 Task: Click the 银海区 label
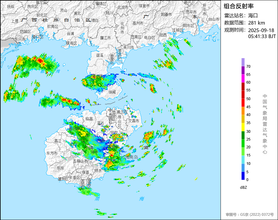tap(71, 43)
